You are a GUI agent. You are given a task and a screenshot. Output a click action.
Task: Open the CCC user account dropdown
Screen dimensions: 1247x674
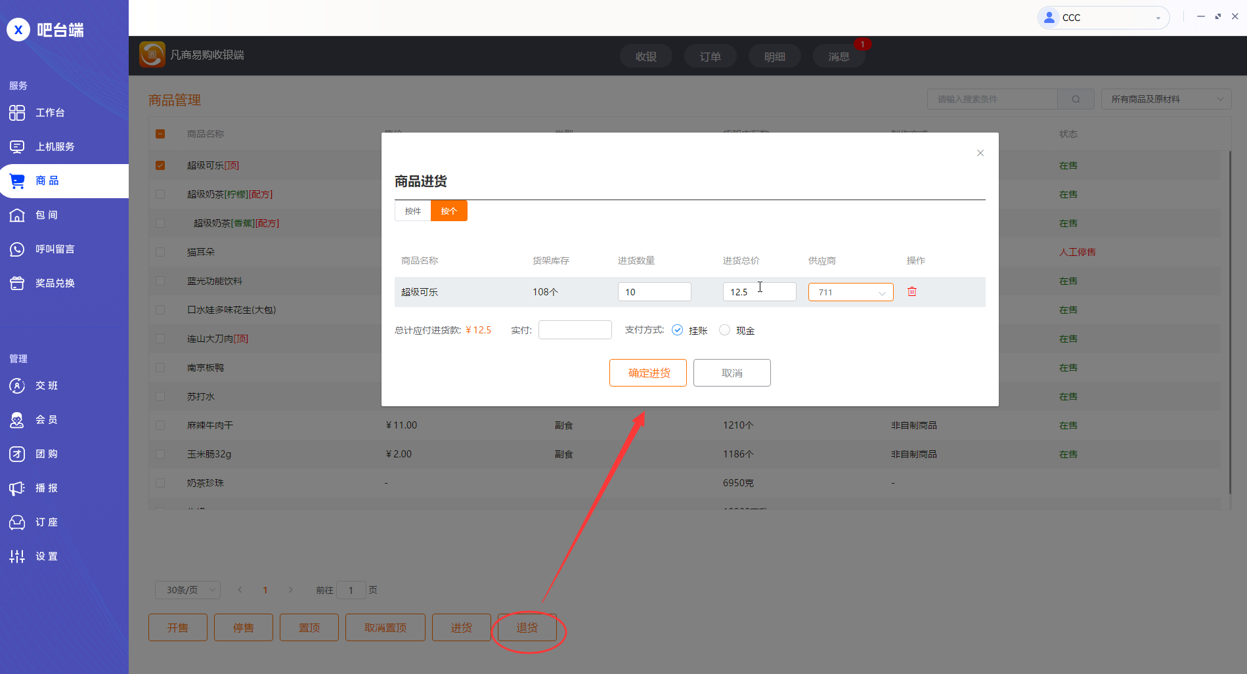1103,18
